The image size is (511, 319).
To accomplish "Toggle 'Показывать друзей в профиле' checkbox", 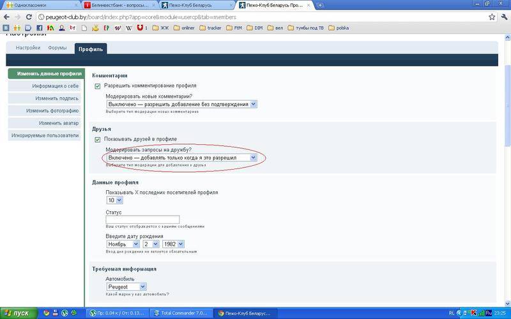I will tap(98, 139).
